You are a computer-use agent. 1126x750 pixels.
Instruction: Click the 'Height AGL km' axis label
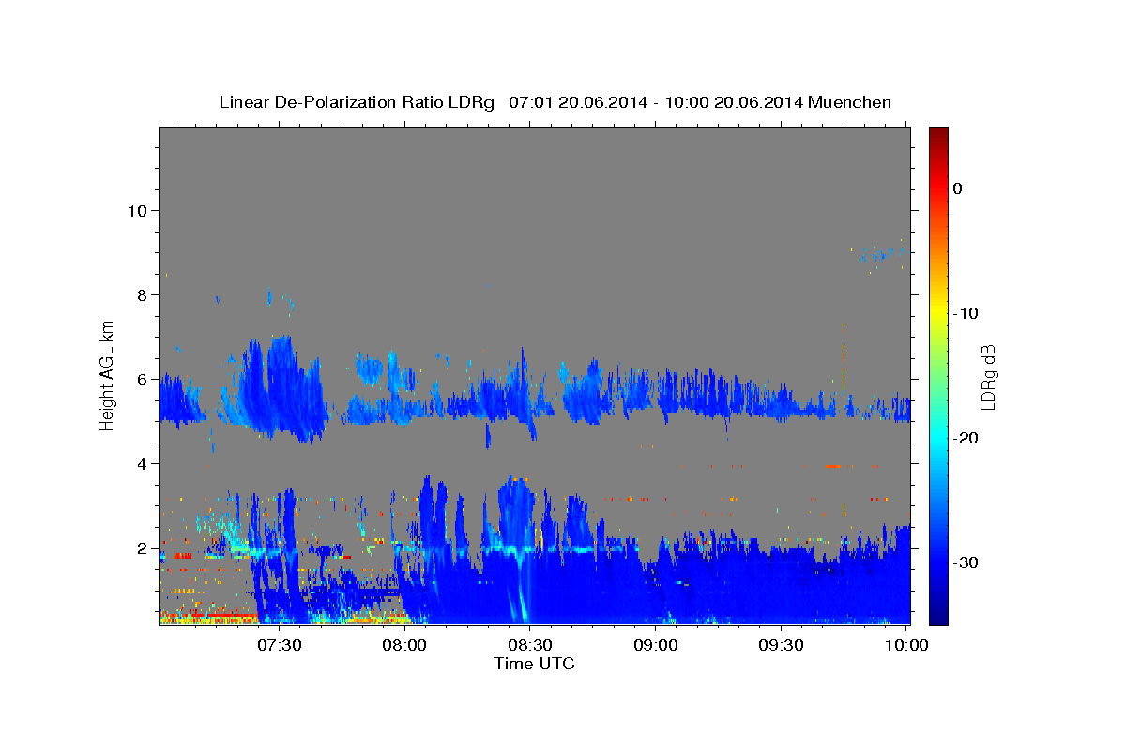(x=108, y=375)
